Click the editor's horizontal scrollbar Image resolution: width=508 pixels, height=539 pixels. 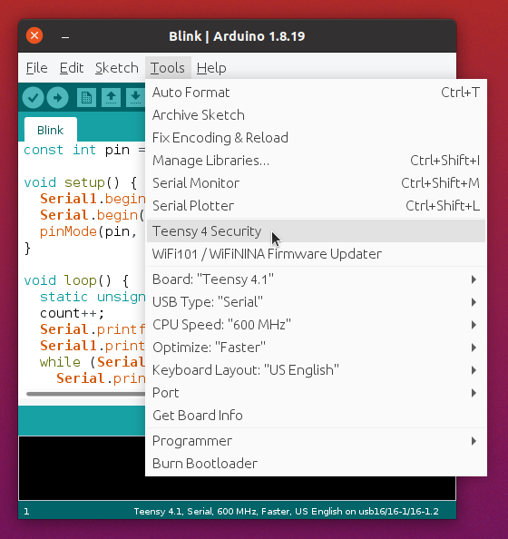point(85,394)
